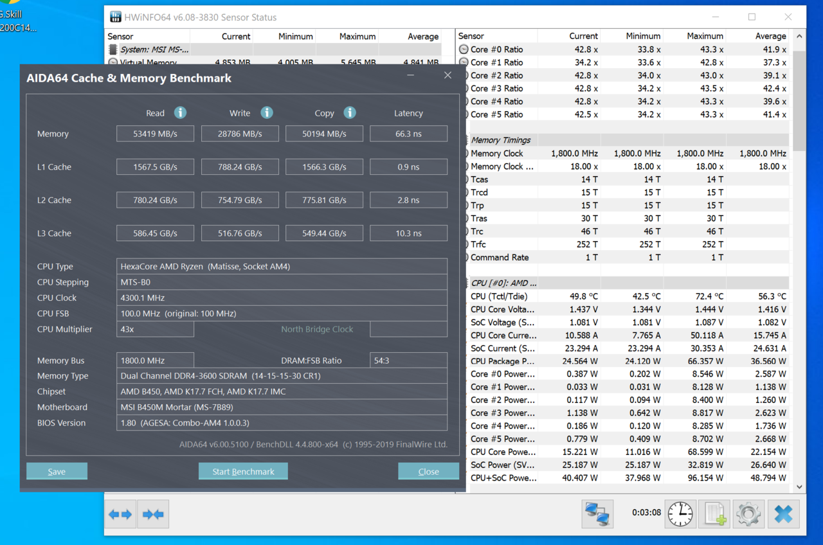Click the Read info icon in AIDA64
Viewport: 823px width, 545px height.
[x=180, y=112]
